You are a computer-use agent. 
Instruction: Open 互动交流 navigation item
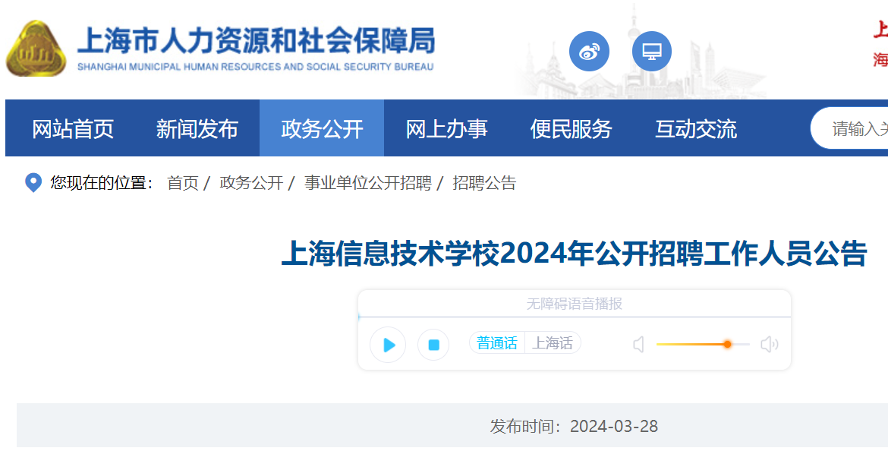(696, 129)
